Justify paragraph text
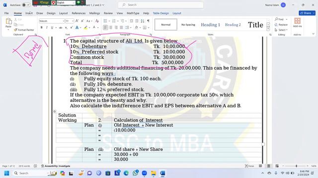The image size is (318, 178). tap(121, 28)
